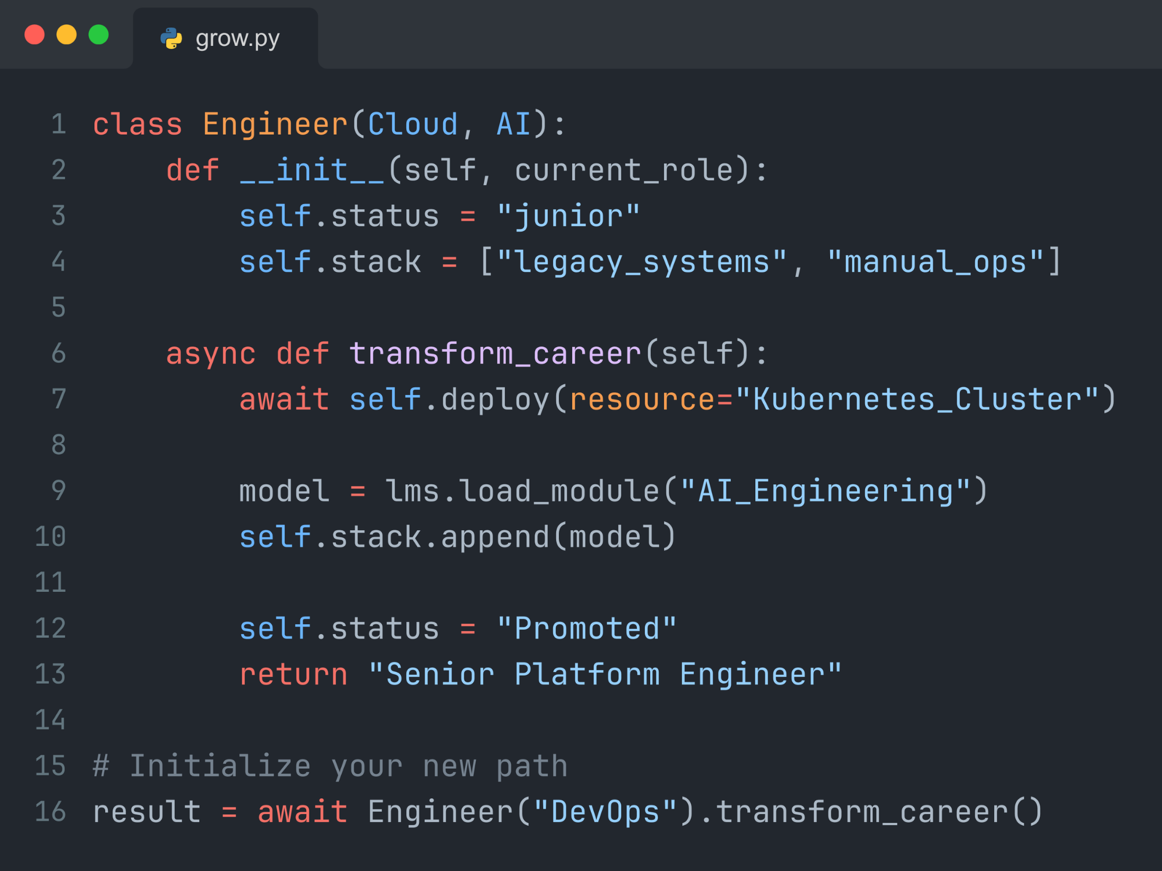Click the __init__ method name

click(312, 170)
